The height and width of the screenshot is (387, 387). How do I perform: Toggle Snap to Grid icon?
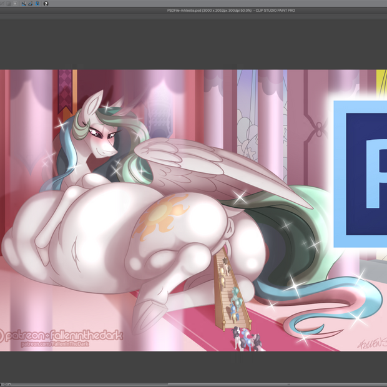tap(37, 4)
